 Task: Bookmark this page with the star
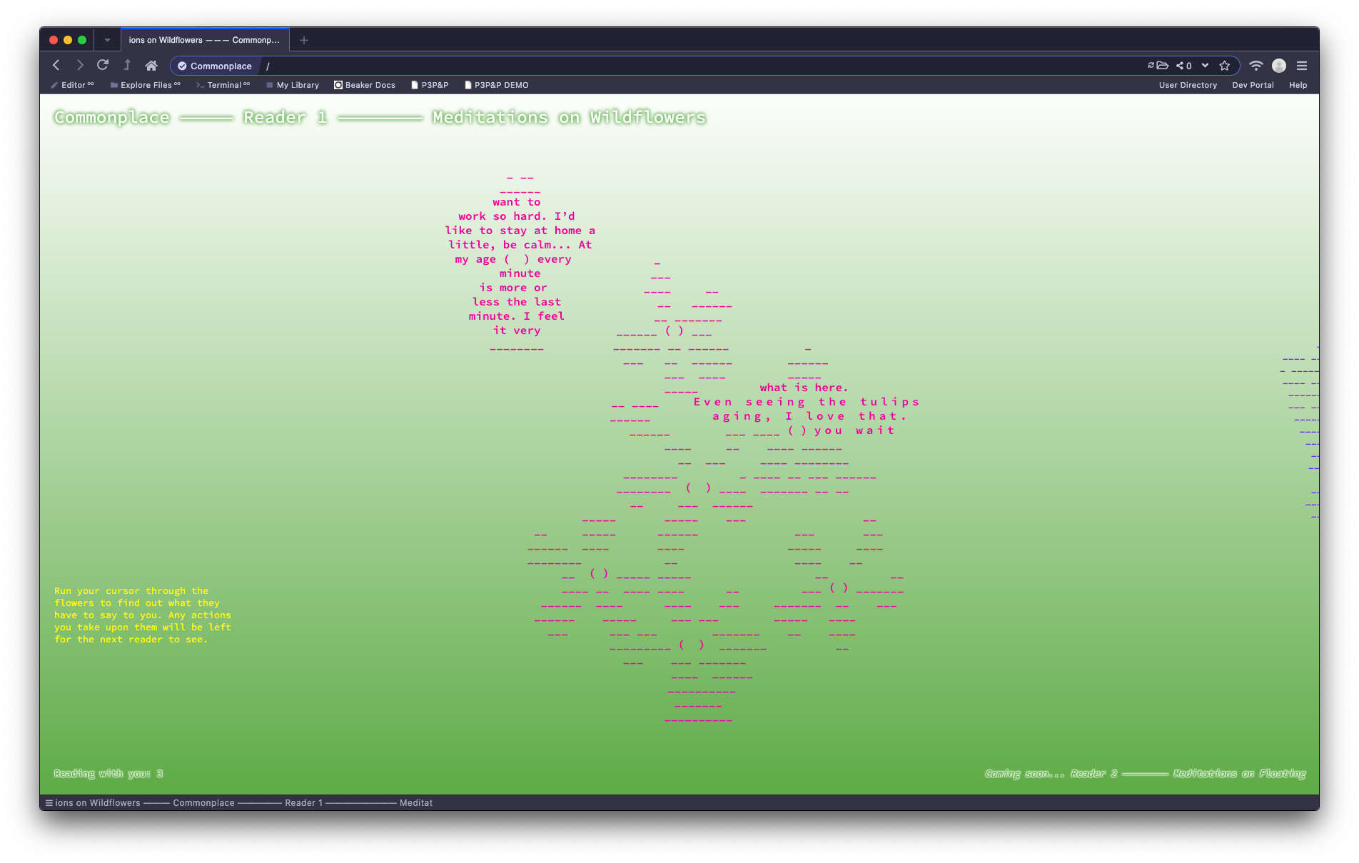pos(1225,66)
